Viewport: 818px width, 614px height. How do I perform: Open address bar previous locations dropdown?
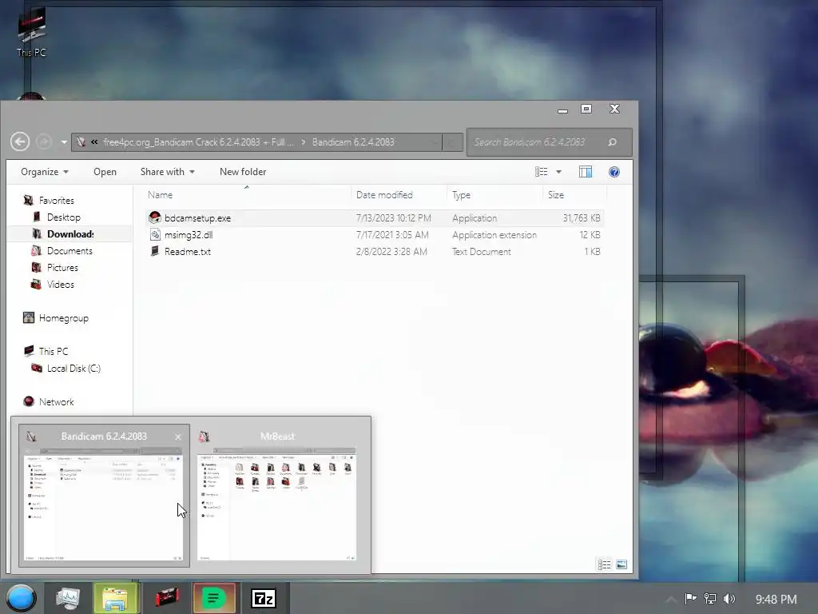click(x=435, y=142)
